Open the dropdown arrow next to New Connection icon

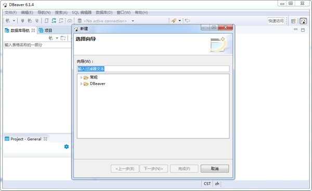14,21
